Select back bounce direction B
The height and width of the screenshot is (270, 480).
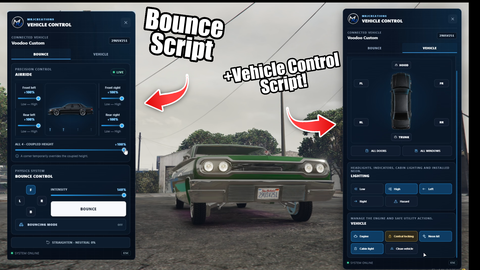point(31,212)
